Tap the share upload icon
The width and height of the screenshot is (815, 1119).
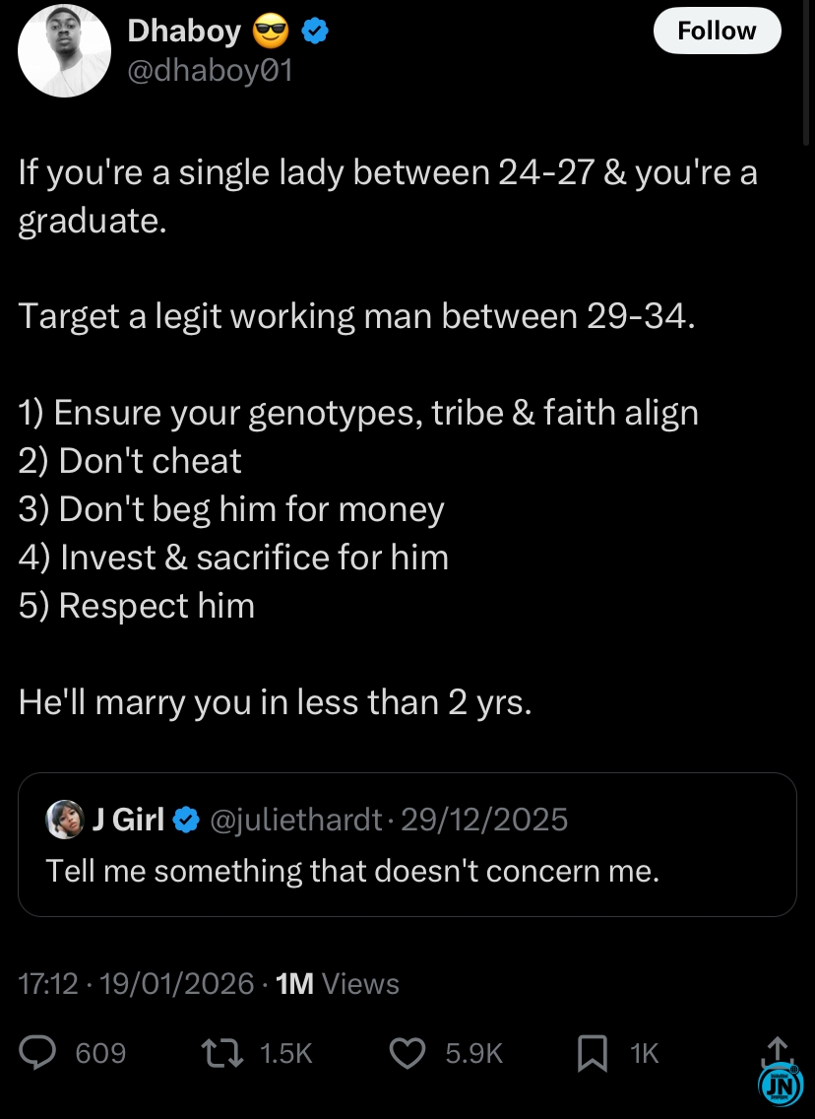point(776,1048)
